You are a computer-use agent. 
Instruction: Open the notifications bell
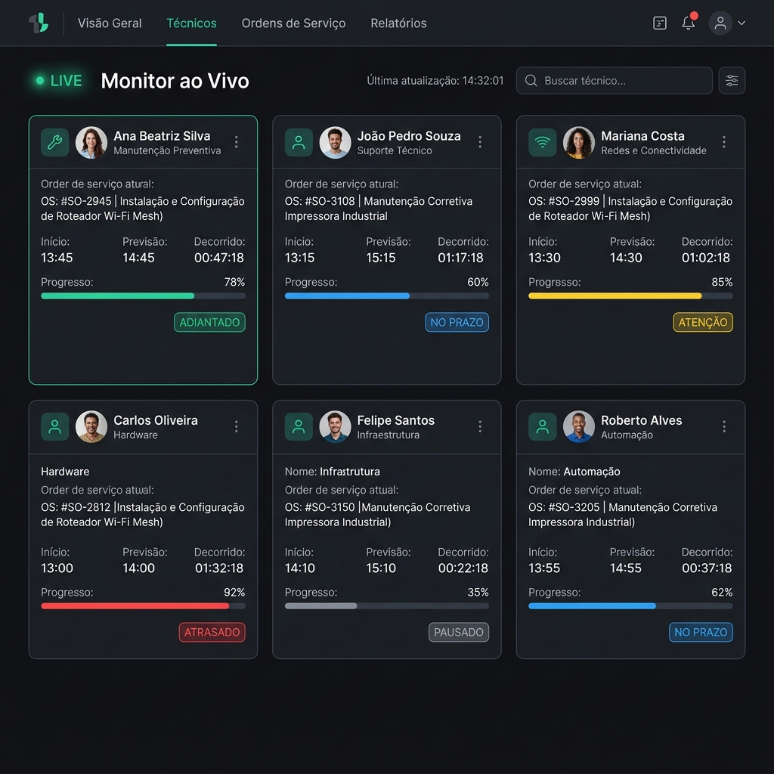(x=688, y=23)
